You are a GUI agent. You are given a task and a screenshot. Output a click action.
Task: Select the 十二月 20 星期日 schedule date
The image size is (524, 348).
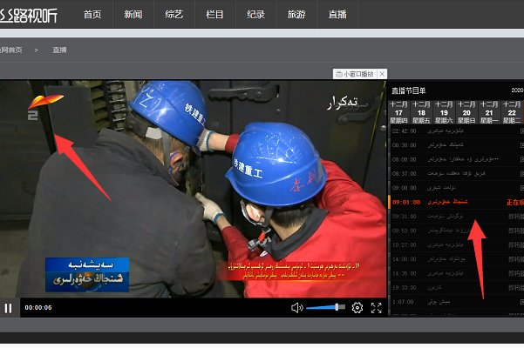coord(466,112)
